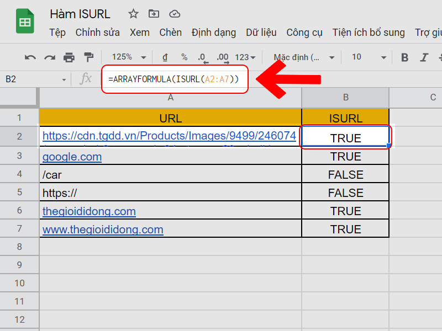442x331 pixels.
Task: Select FALSE cell in row 5
Action: tap(346, 192)
